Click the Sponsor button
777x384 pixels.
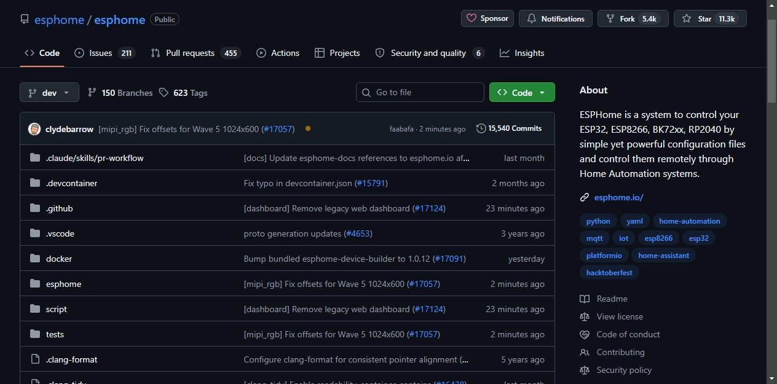[x=487, y=18]
